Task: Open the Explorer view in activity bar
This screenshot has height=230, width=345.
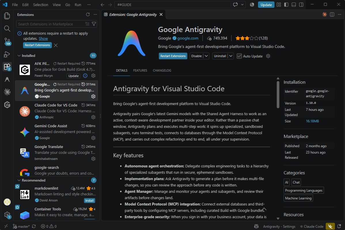Action: pyautogui.click(x=7, y=16)
